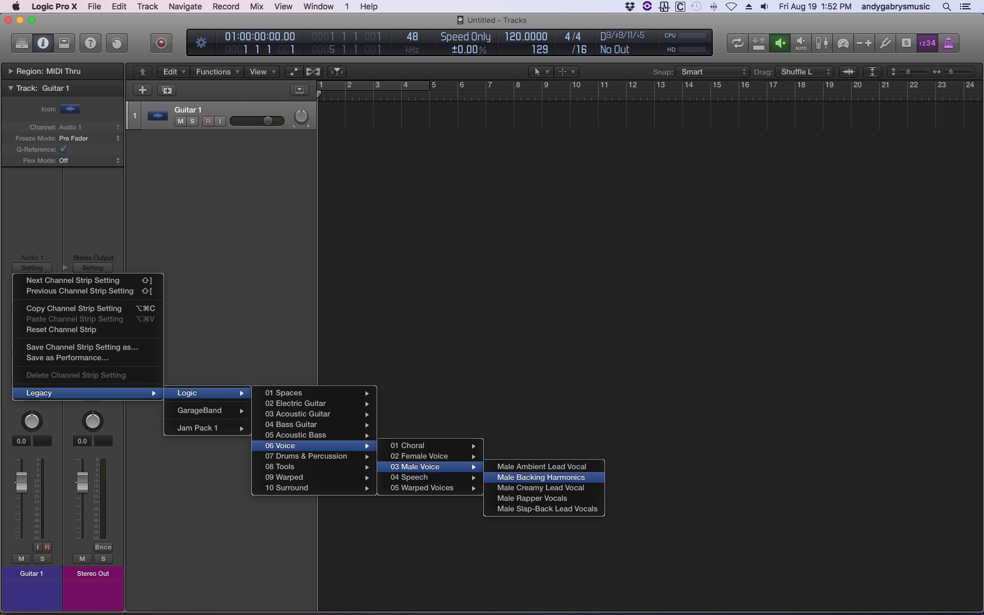Screen dimensions: 984x615
Task: Click the red Record transport button
Action: [162, 43]
